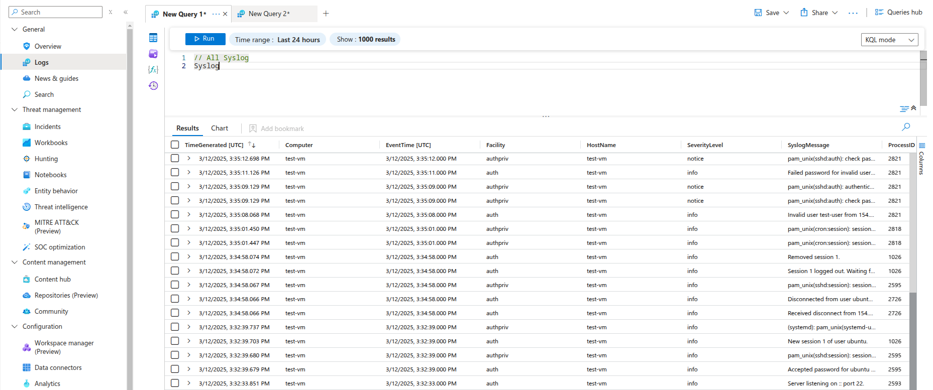Add a new query tab
This screenshot has height=390, width=933.
pyautogui.click(x=326, y=14)
